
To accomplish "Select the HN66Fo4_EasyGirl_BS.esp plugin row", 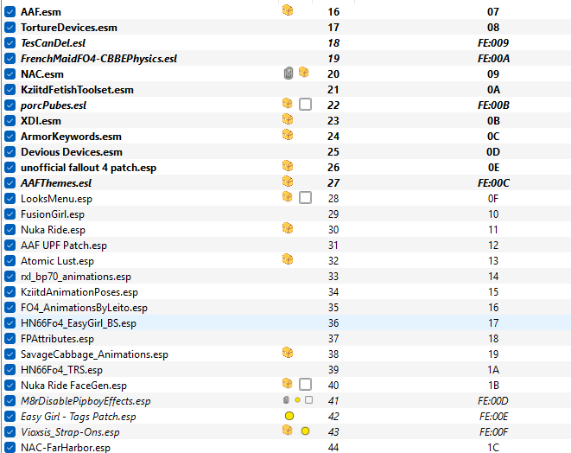I will 286,323.
